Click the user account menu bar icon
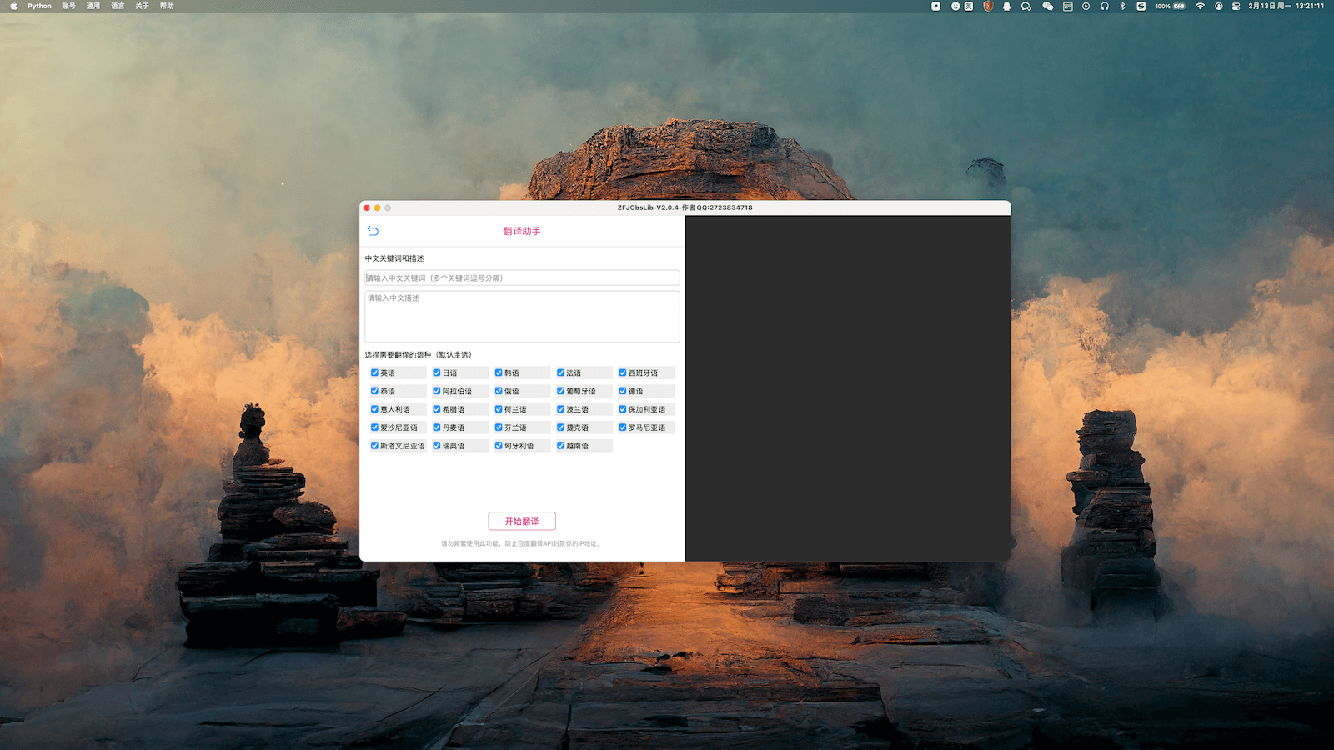The image size is (1334, 750). pos(1218,6)
